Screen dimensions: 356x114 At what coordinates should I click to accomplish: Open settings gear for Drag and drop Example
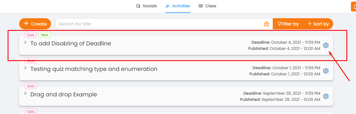coord(326,96)
